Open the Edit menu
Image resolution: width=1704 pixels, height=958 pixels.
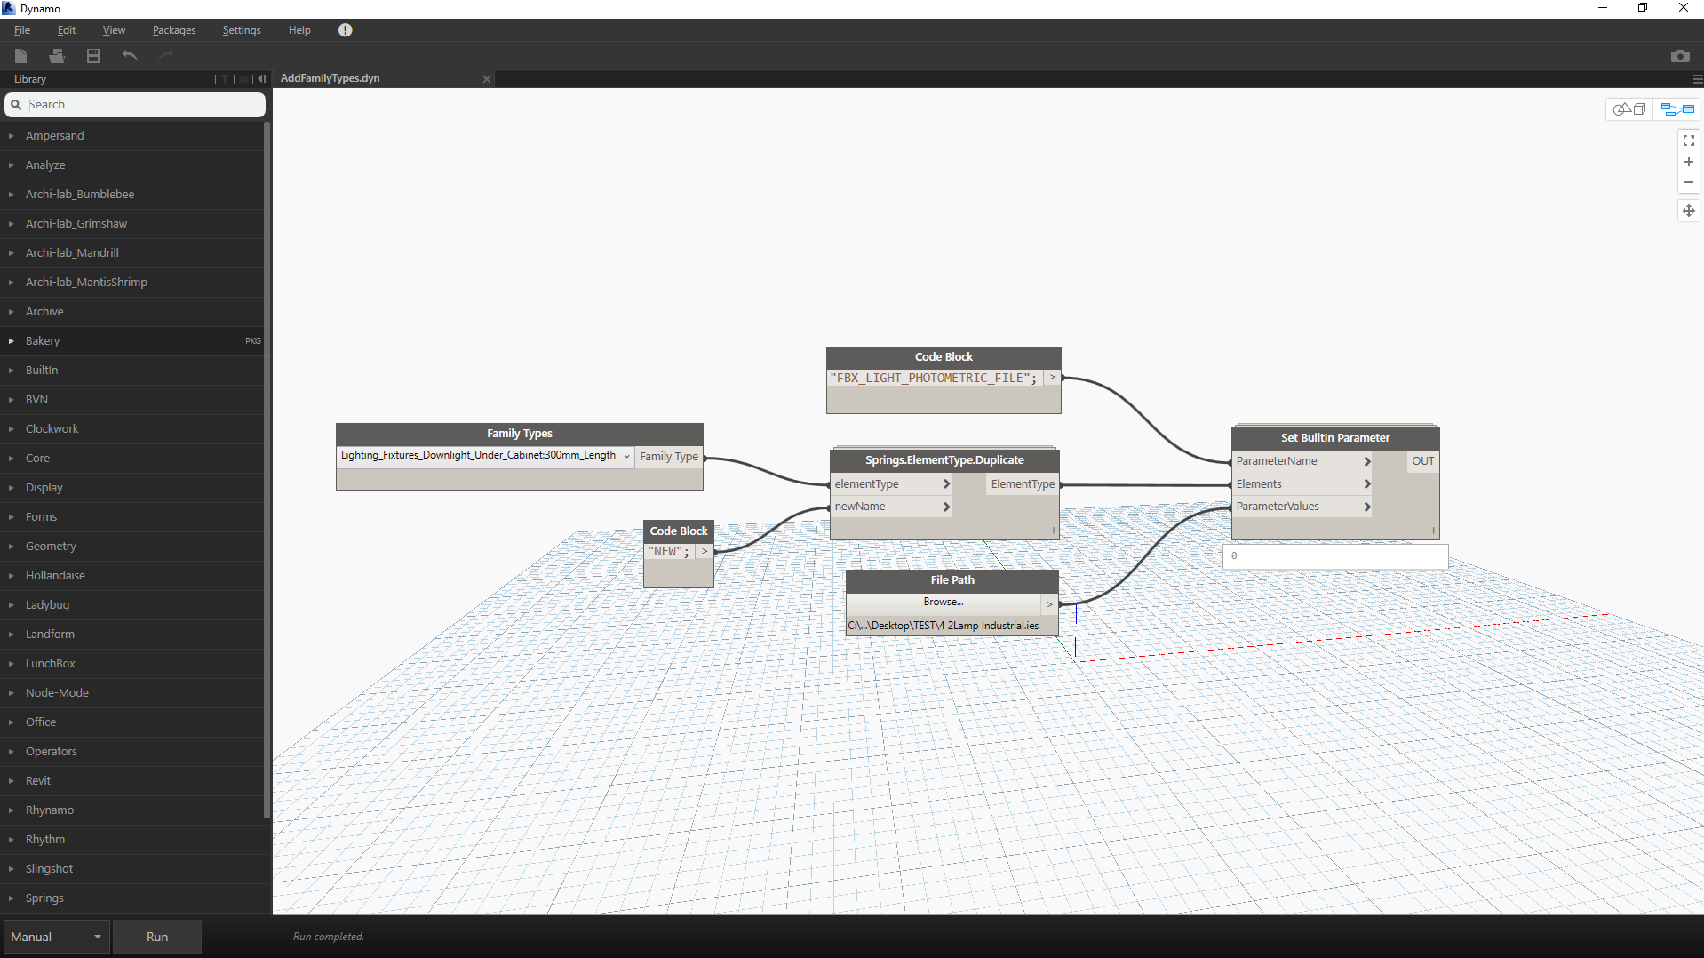(x=67, y=30)
